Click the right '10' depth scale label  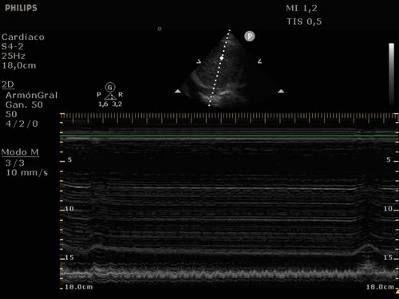[388, 209]
